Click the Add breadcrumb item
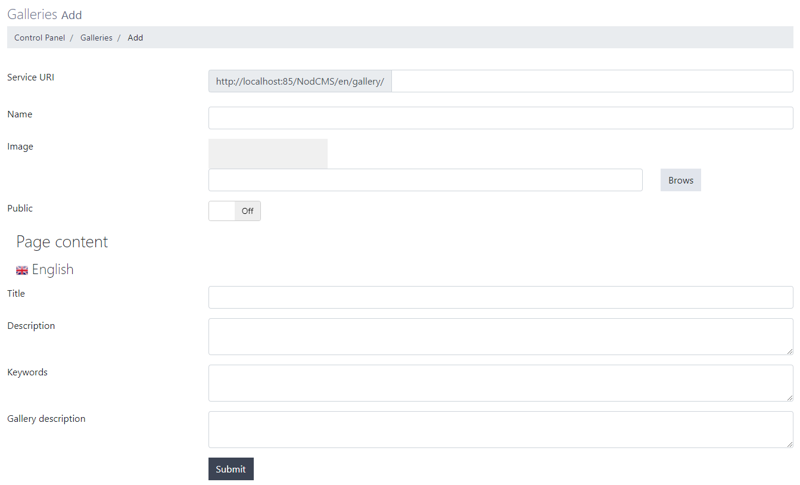 click(135, 38)
